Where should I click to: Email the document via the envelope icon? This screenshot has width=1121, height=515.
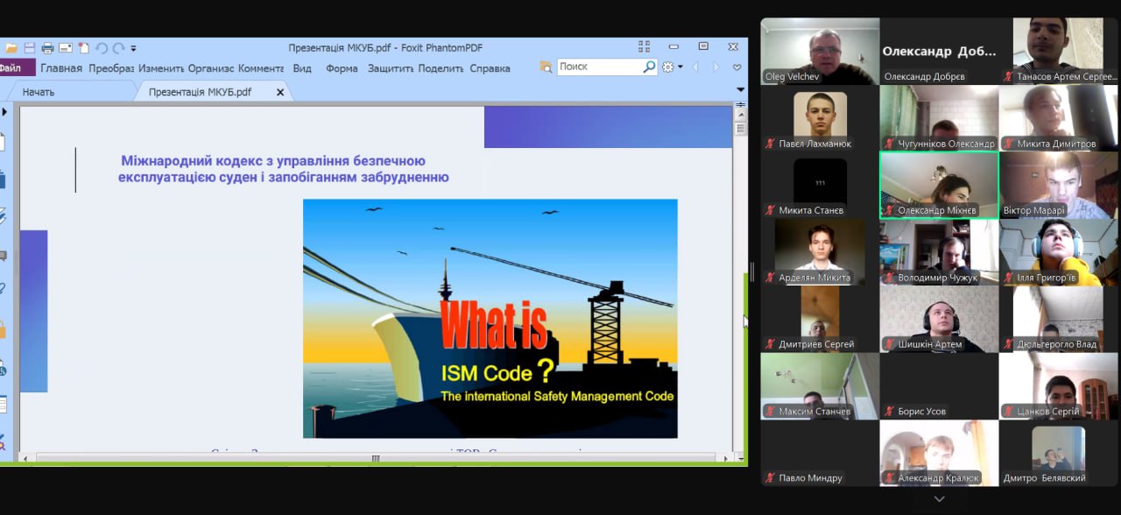66,48
